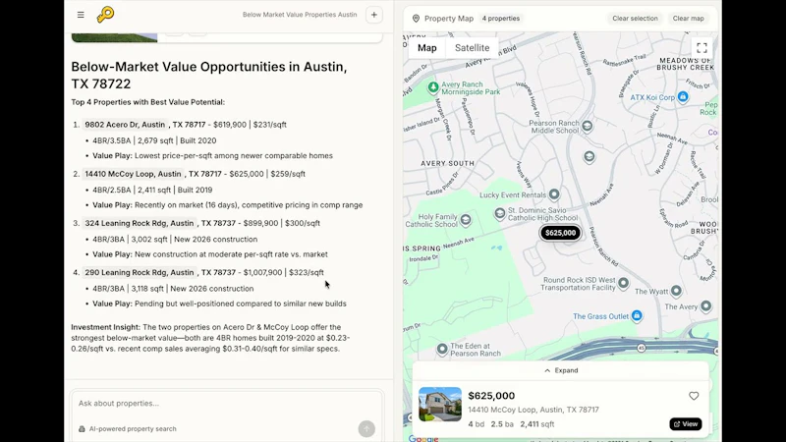
Task: Focus the Ask about properties input
Action: pos(227,404)
